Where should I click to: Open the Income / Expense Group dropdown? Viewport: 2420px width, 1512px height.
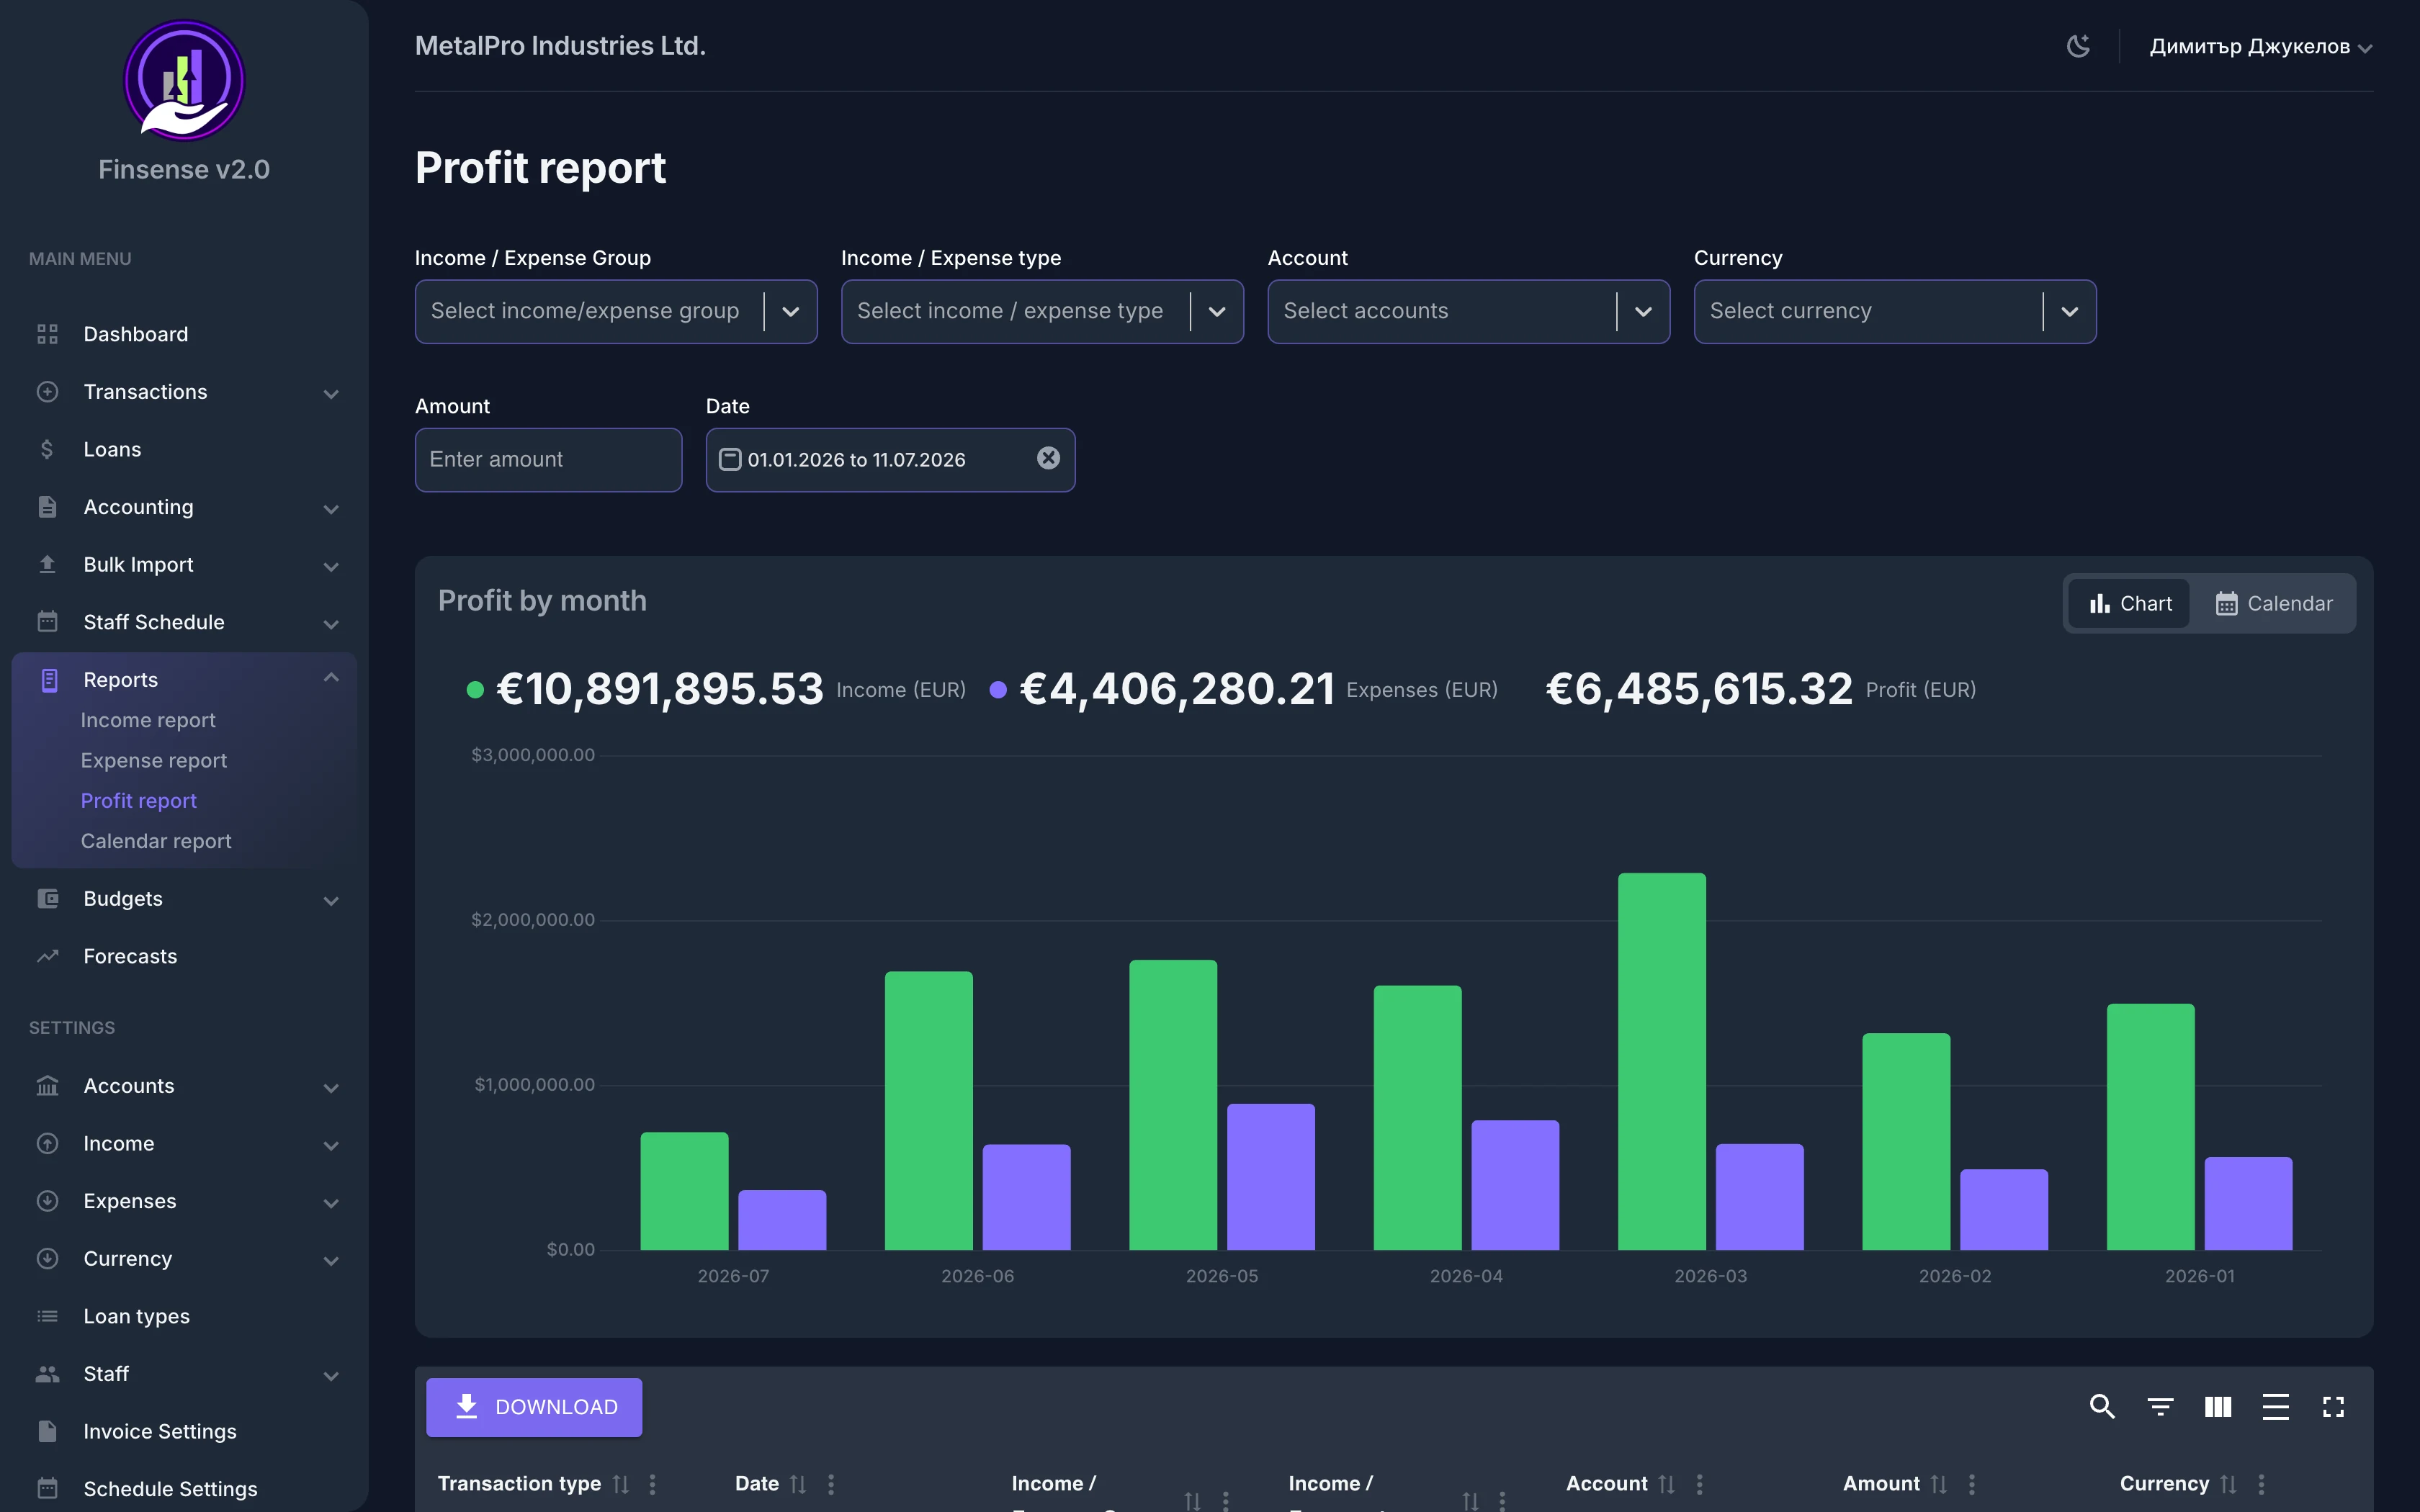tap(616, 311)
